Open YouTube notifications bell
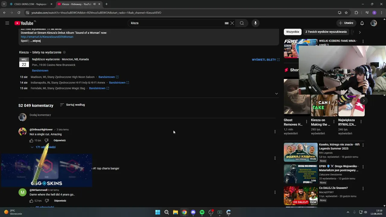Screen dimensions: 386x217 (362, 23)
